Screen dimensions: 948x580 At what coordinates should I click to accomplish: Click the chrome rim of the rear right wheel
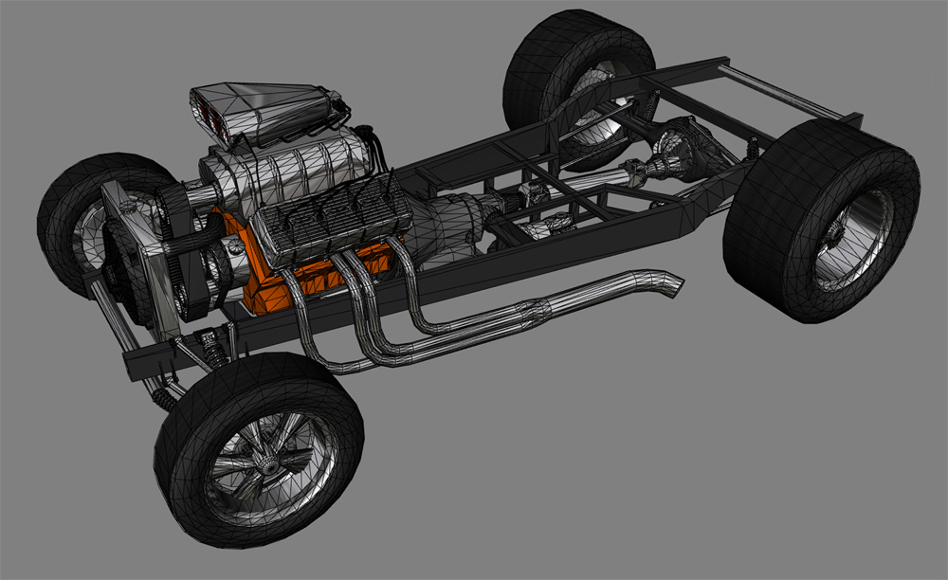tap(851, 239)
